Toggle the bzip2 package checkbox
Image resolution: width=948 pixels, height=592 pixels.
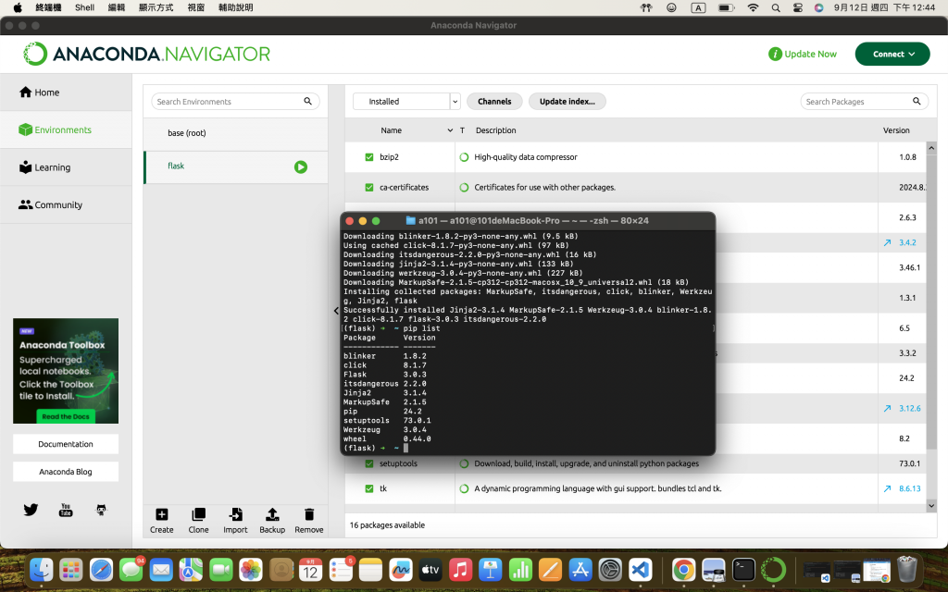(x=369, y=157)
